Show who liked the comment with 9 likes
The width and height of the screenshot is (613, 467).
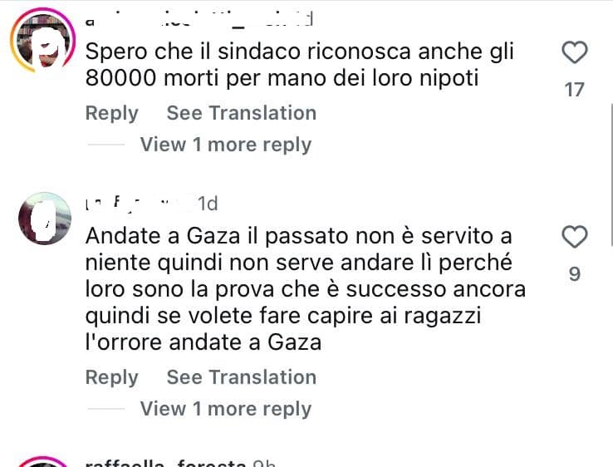[574, 273]
